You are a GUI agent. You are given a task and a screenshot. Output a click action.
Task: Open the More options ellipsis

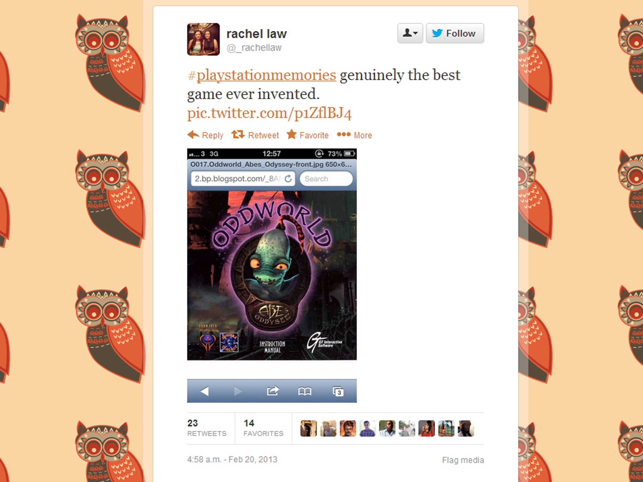click(x=343, y=135)
